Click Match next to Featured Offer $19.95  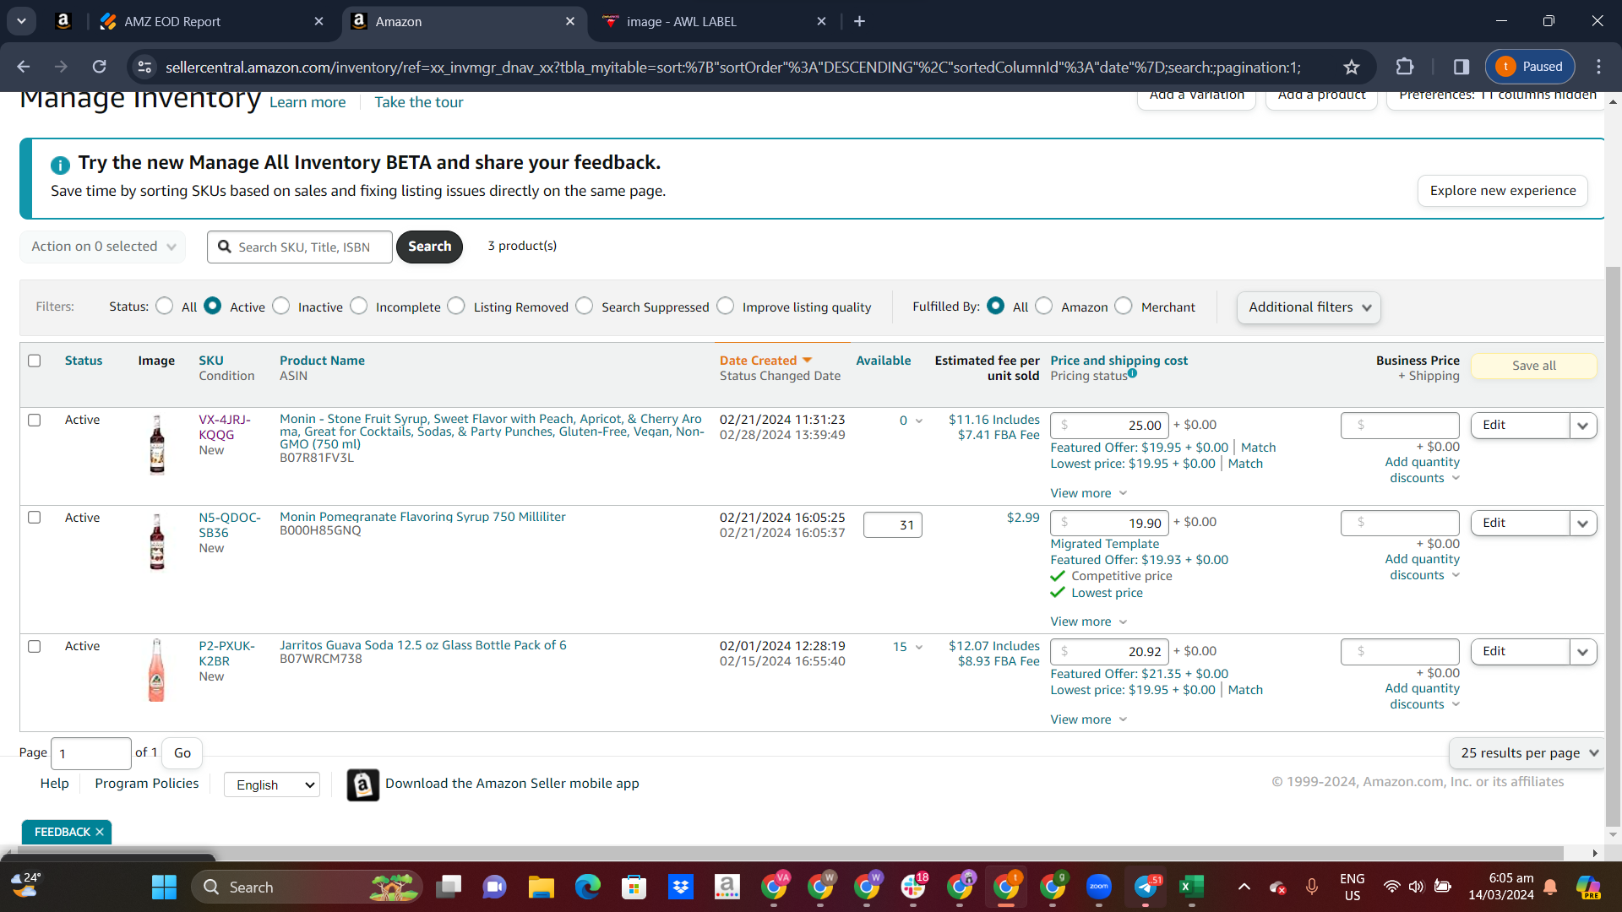1259,448
